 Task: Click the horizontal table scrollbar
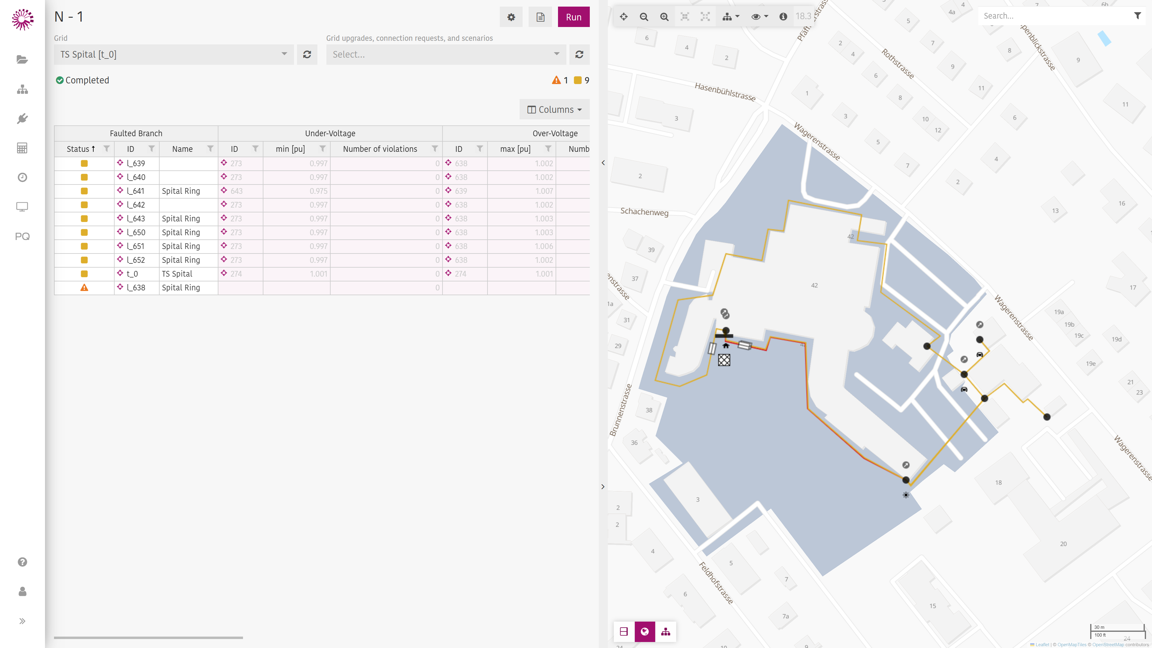148,637
